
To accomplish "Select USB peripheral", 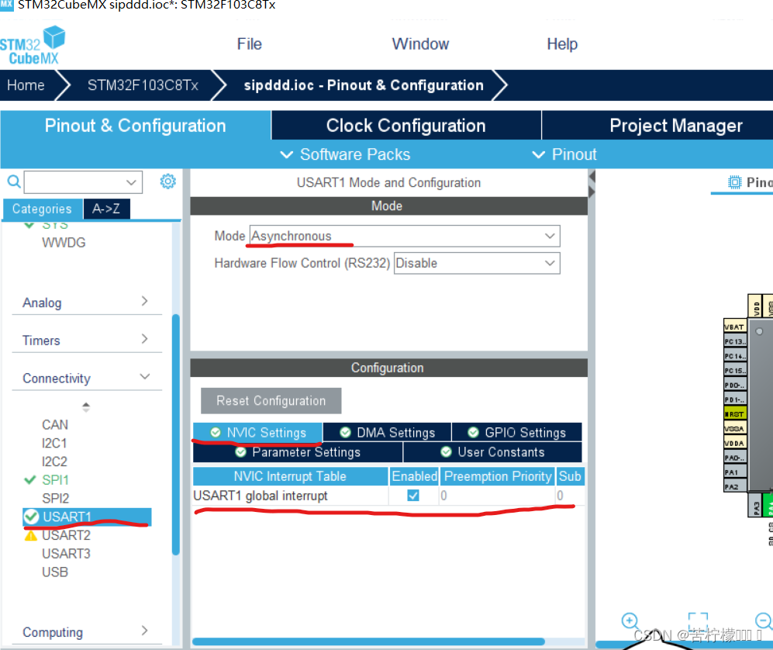I will (x=55, y=572).
